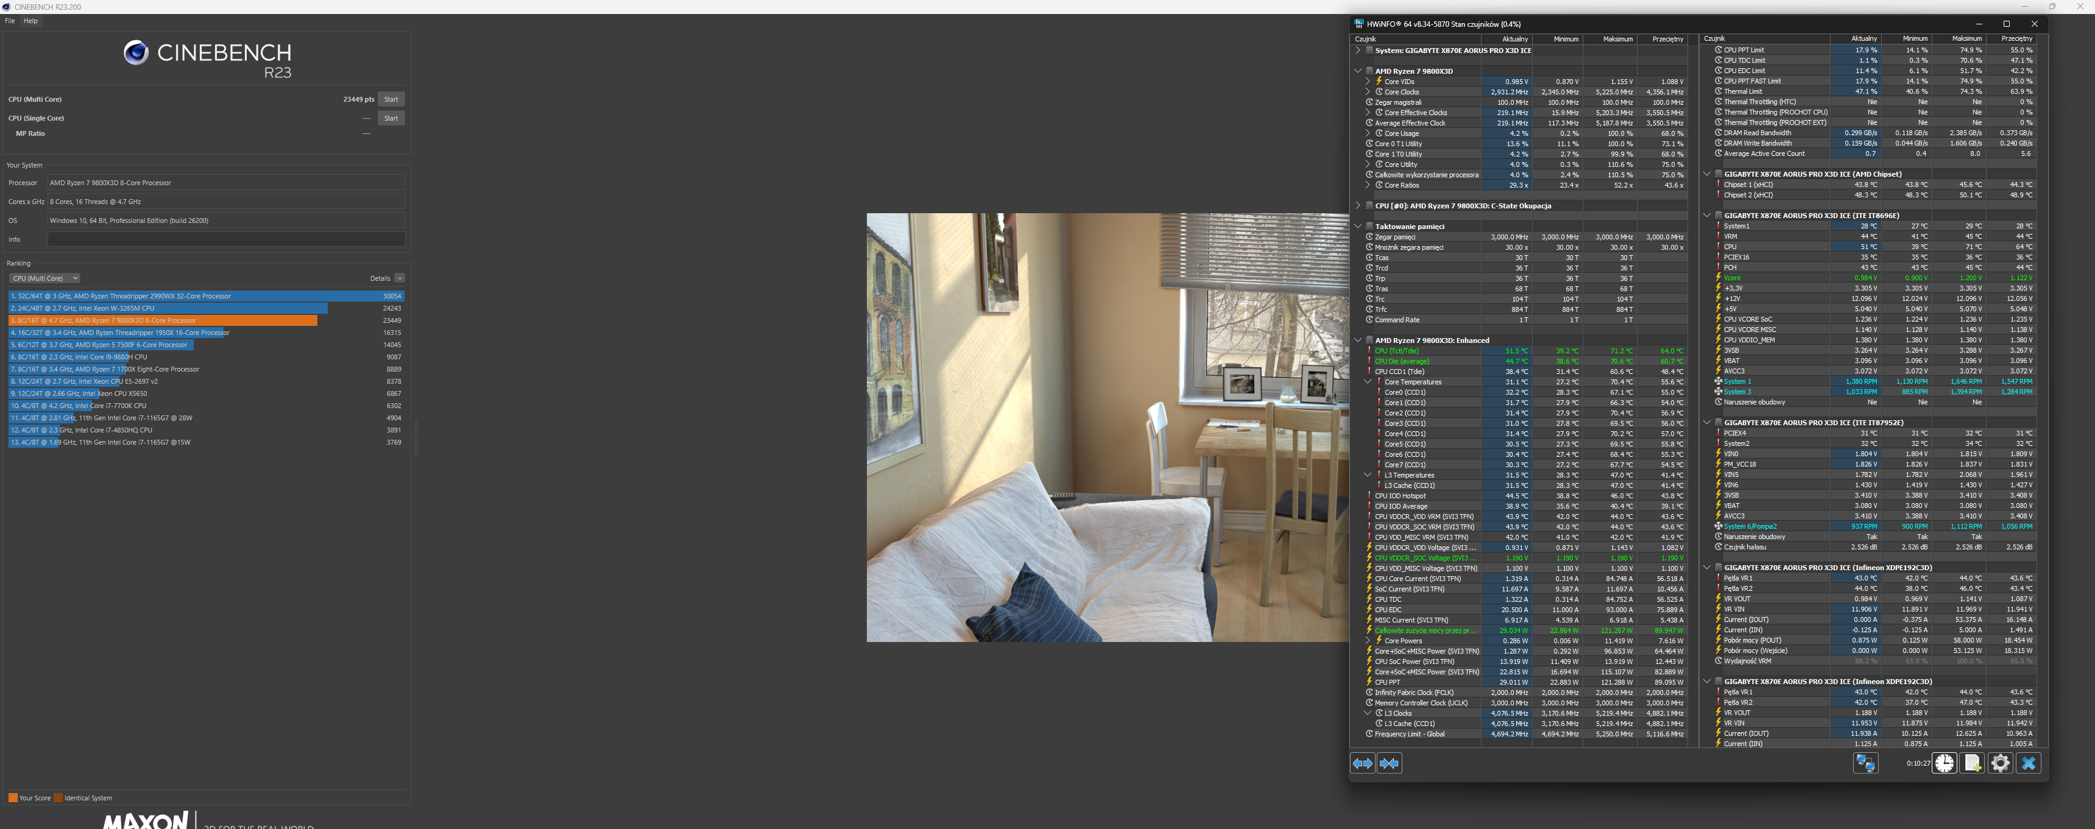Click the Cinebench logo sphere icon
The image size is (2095, 829).
(136, 53)
